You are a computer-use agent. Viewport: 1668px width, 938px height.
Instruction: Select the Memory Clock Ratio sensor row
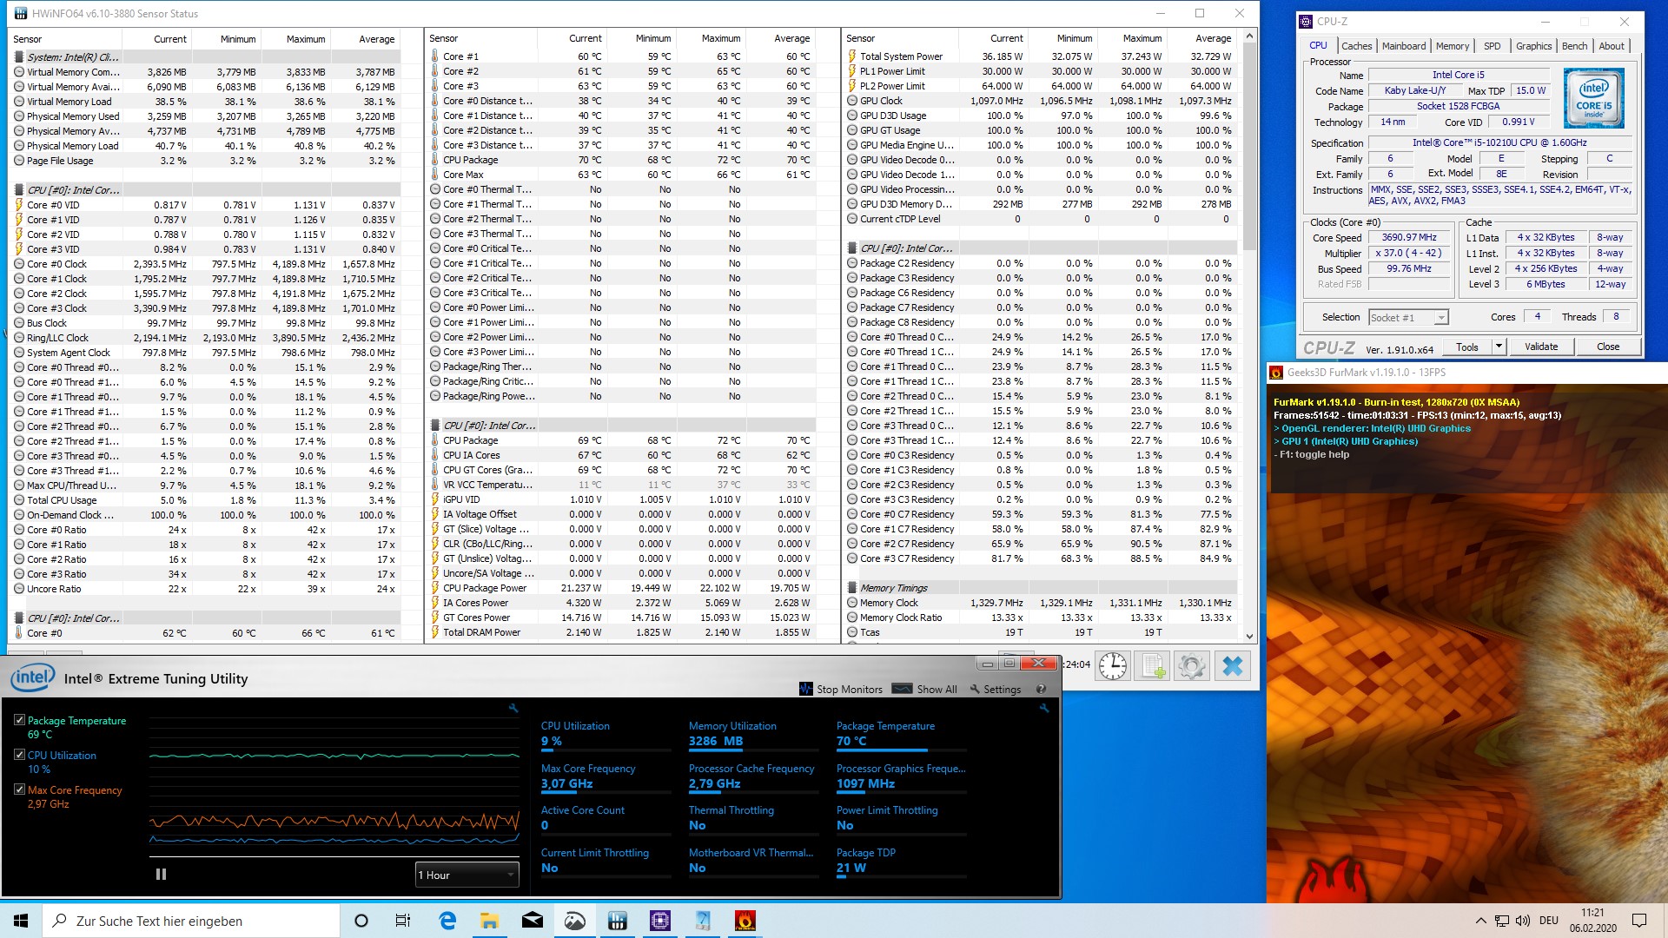coord(1041,618)
